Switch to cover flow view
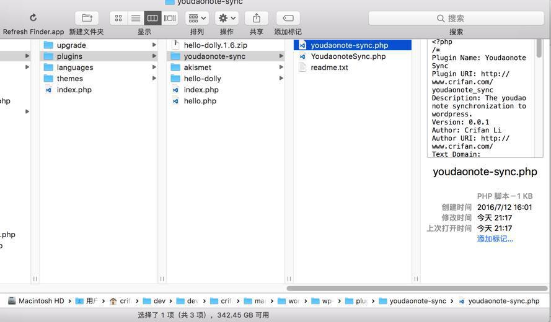 170,18
